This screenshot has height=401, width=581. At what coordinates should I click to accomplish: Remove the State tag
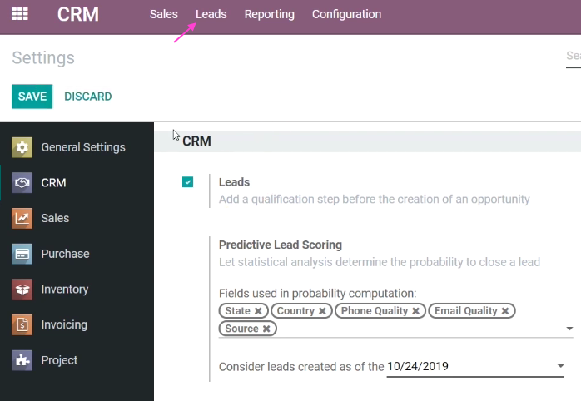(x=258, y=311)
